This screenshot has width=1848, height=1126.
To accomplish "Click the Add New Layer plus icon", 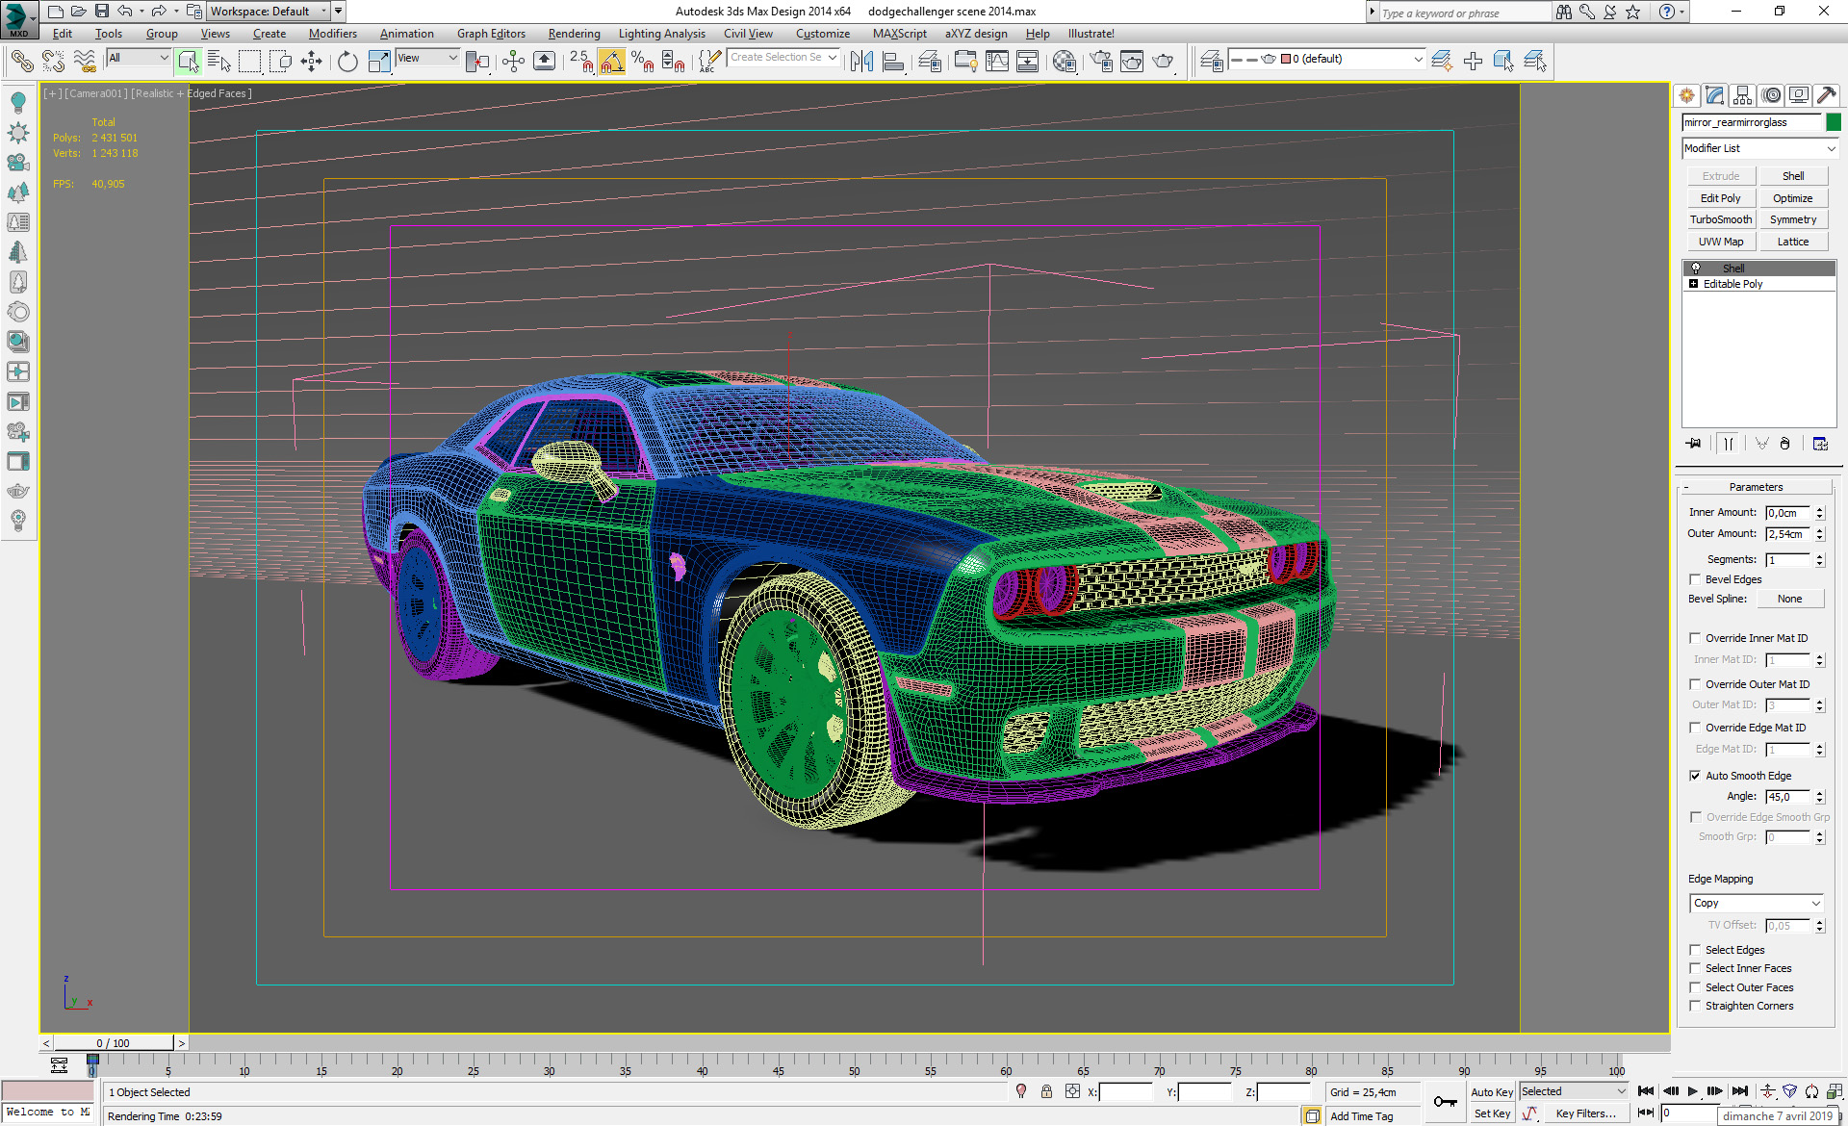I will click(1473, 62).
